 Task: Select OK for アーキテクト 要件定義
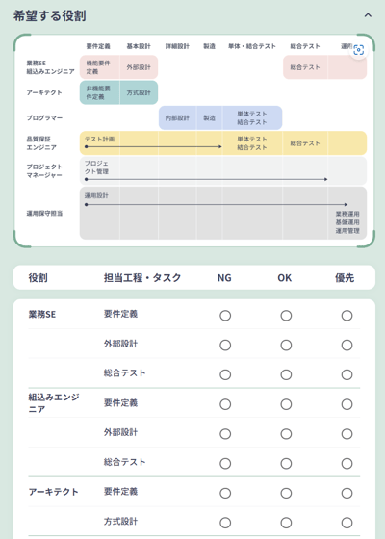[286, 493]
